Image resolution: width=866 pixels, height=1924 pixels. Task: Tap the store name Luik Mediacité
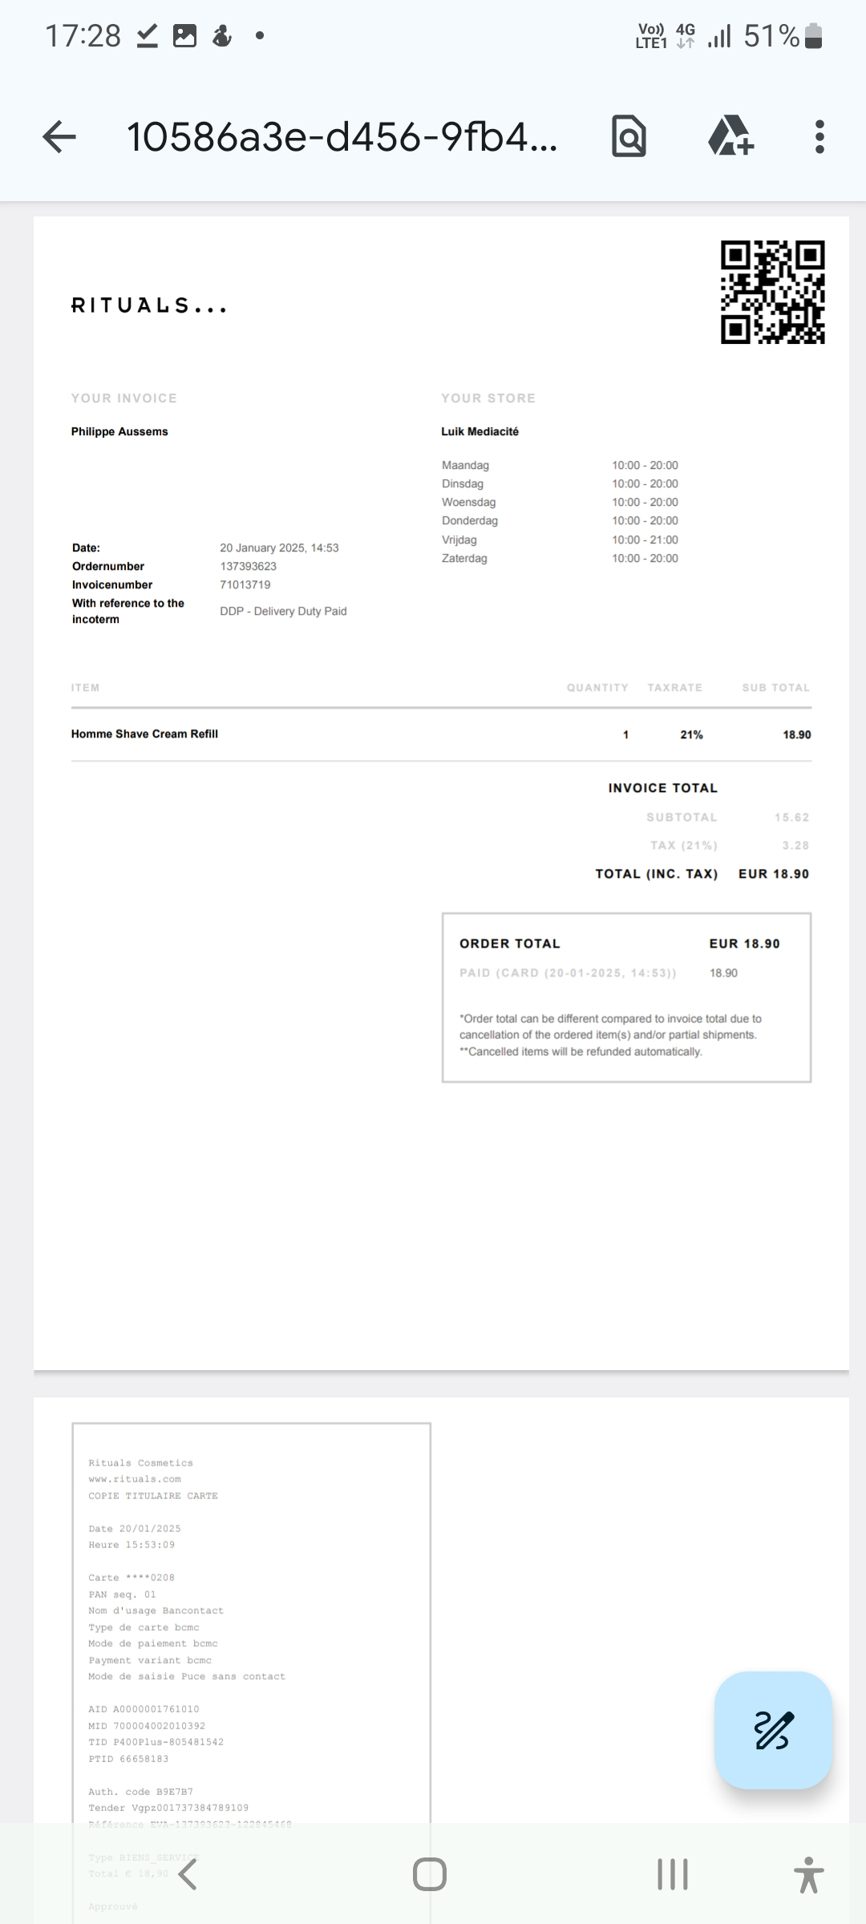[x=480, y=431]
